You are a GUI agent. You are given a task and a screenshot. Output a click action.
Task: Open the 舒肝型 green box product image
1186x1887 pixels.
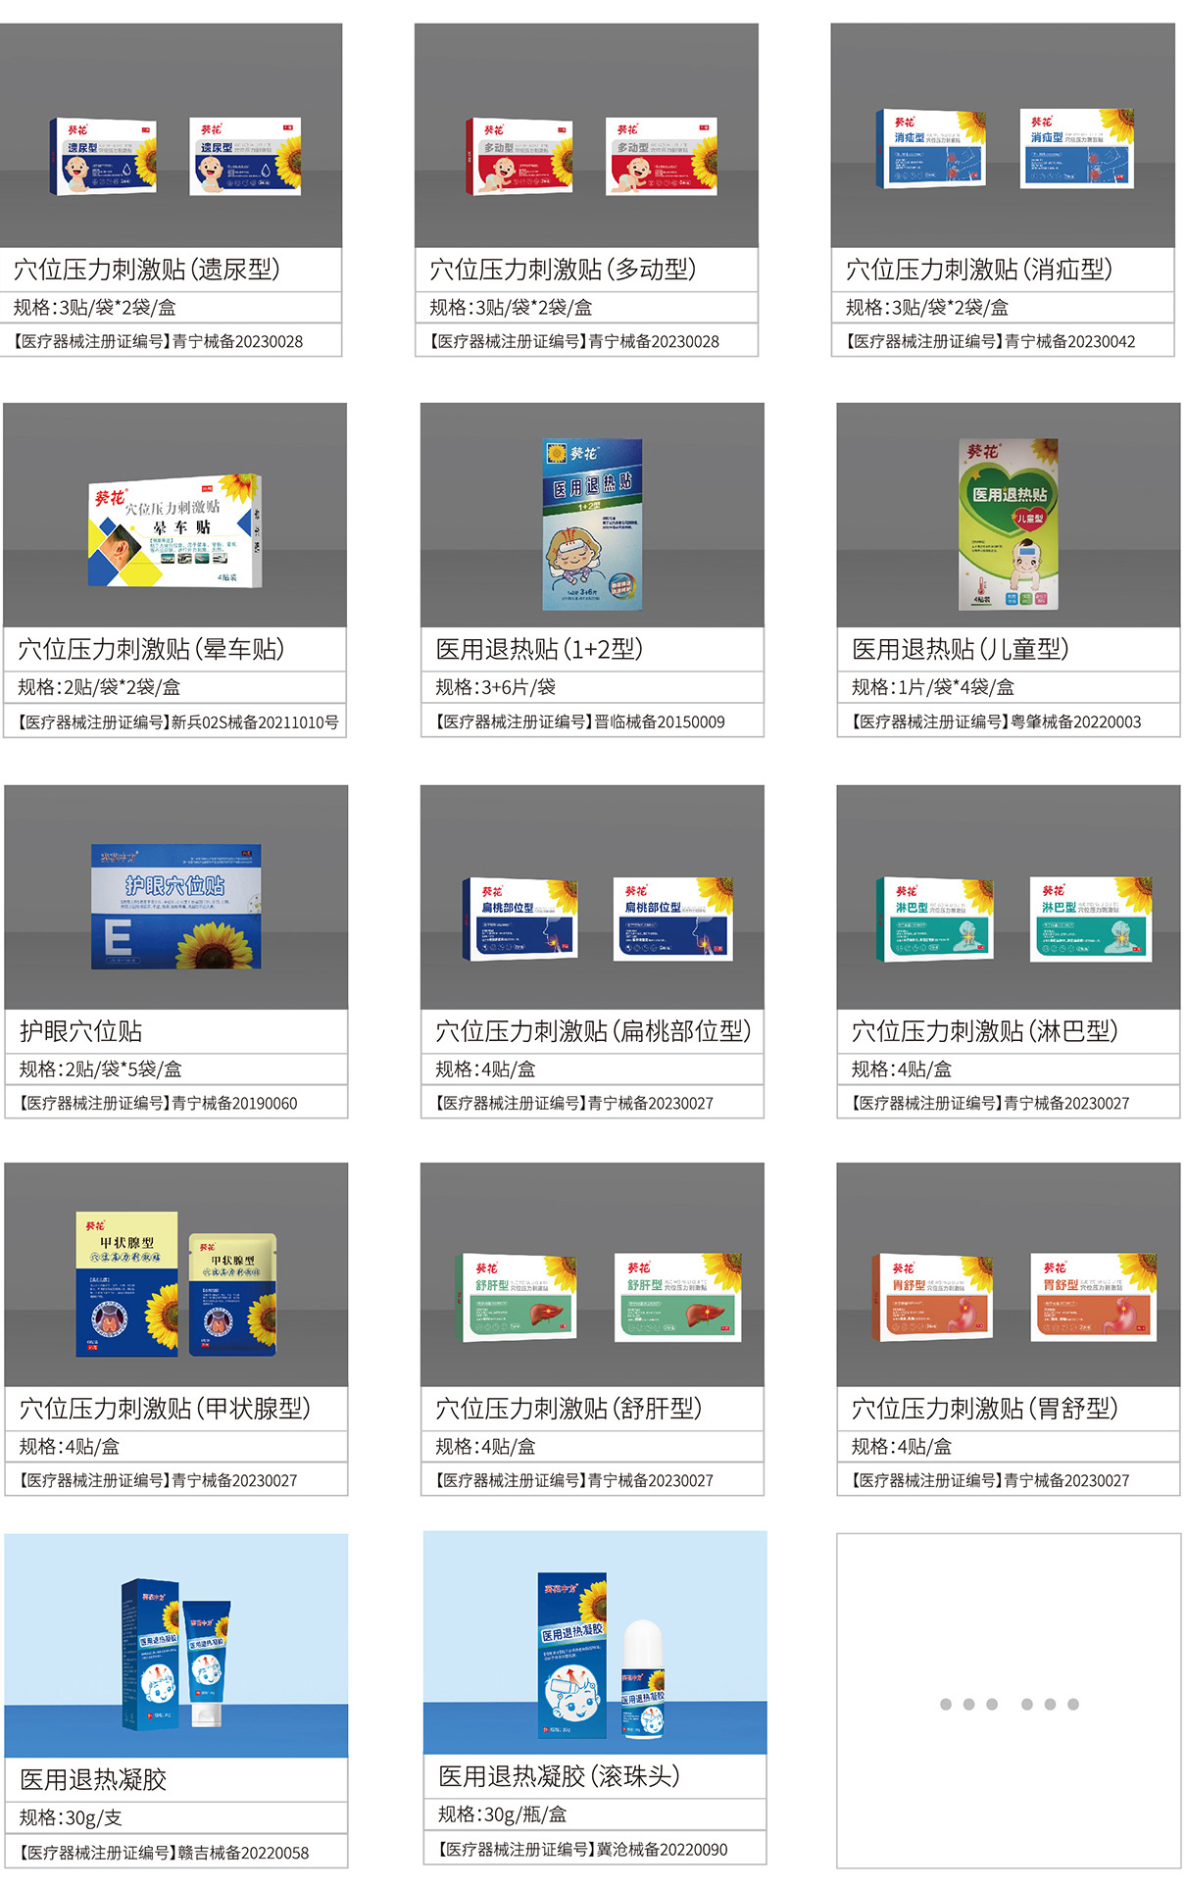pyautogui.click(x=592, y=1274)
